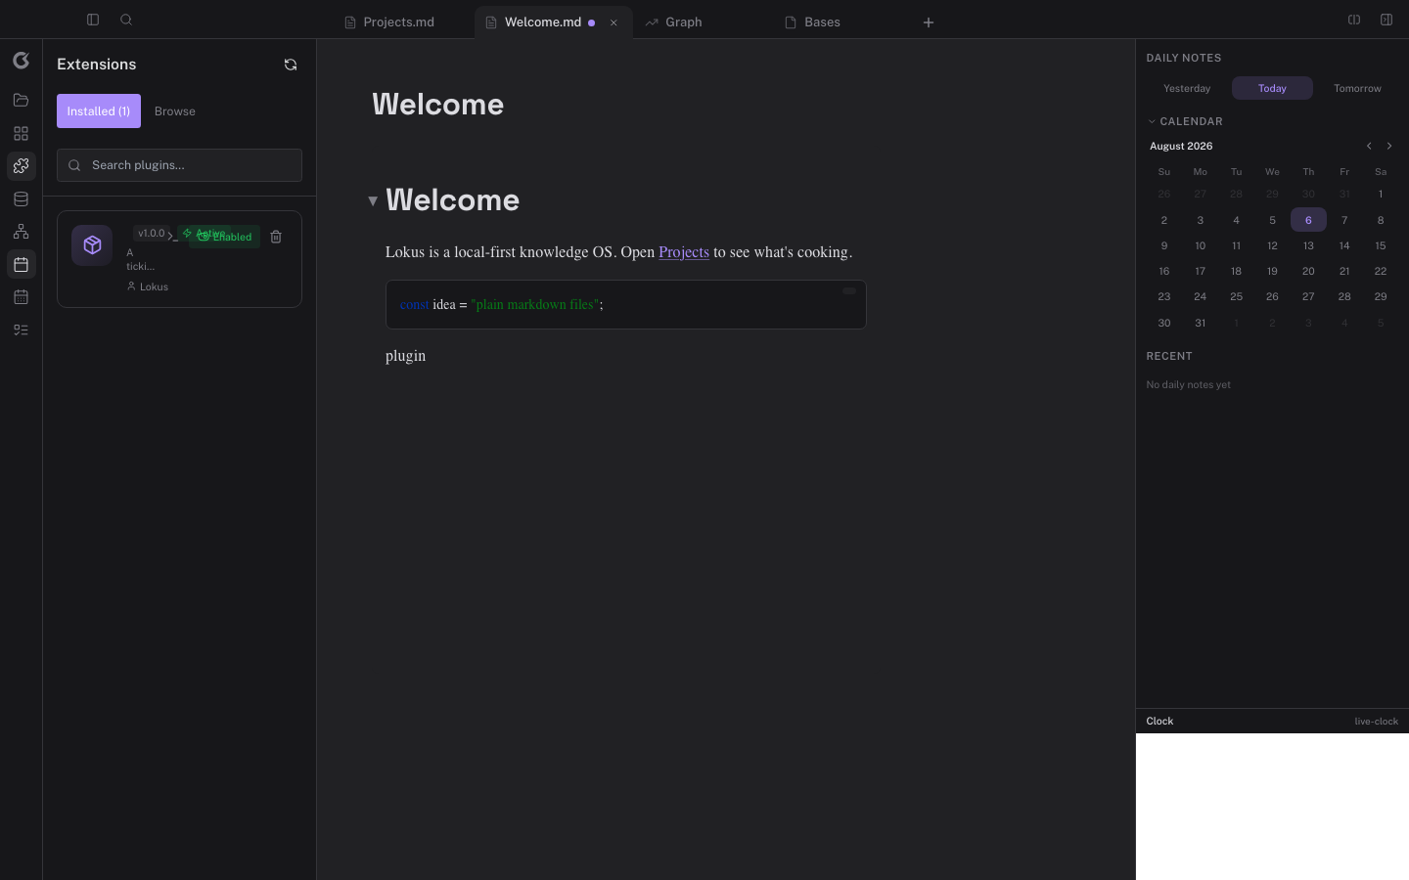Click the Clock widget header
The image size is (1409, 880).
click(x=1272, y=721)
